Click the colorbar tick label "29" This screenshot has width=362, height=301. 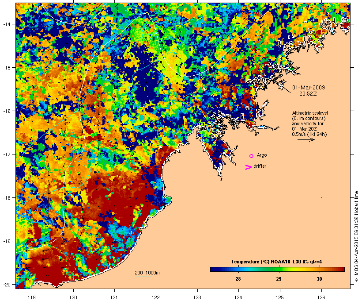click(279, 279)
